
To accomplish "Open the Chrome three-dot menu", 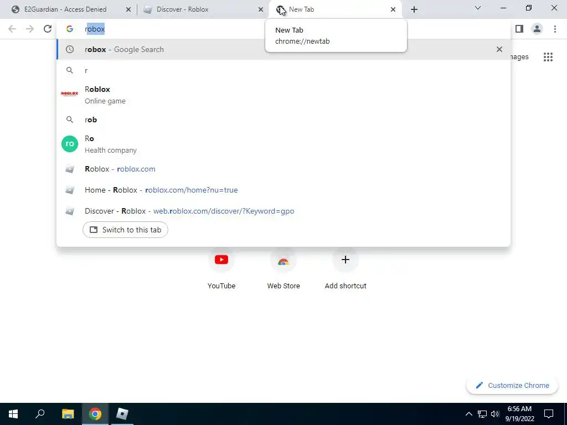I will point(555,29).
